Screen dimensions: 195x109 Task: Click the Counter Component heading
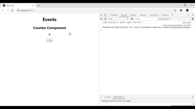49,28
